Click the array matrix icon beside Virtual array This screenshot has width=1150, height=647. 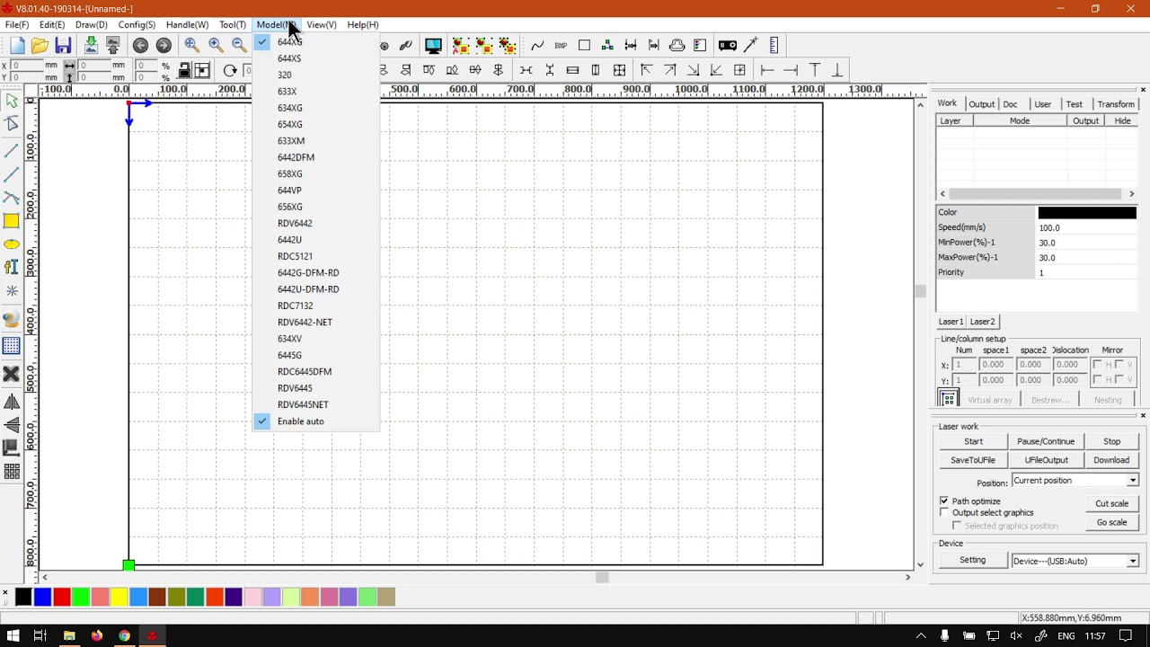coord(948,399)
